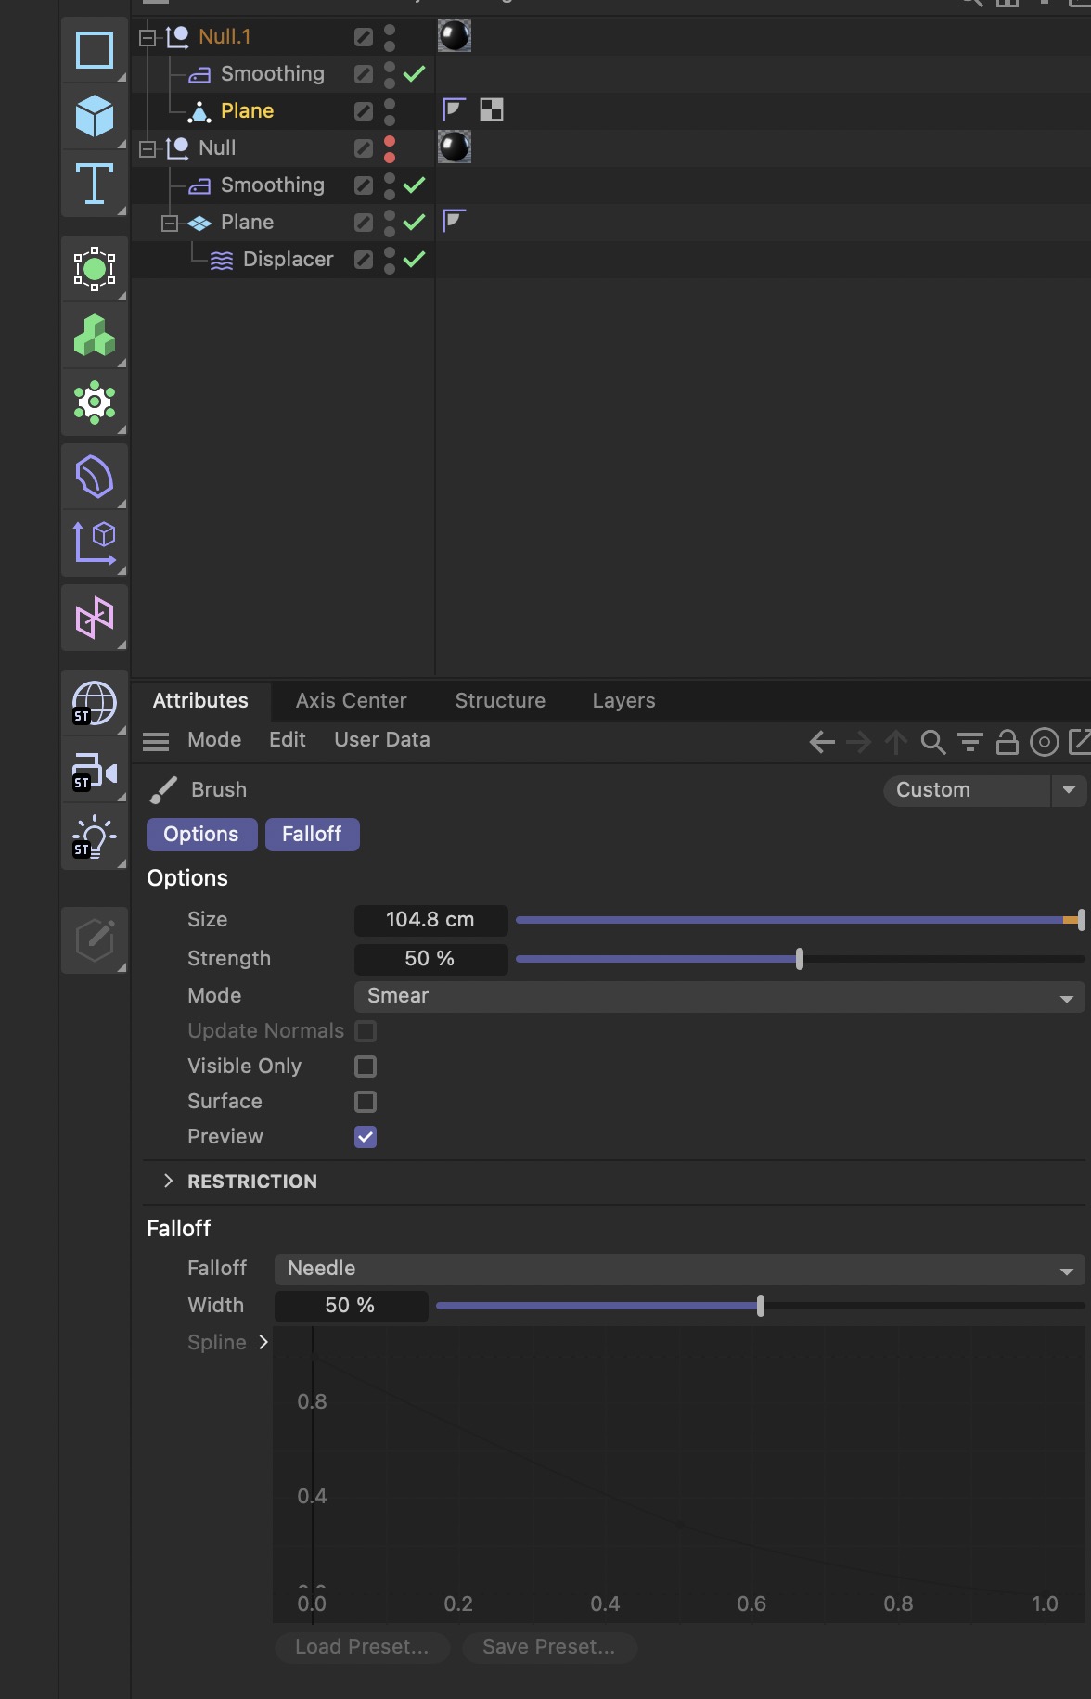This screenshot has height=1699, width=1091.
Task: Open the Needle falloff dropdown
Action: click(679, 1270)
